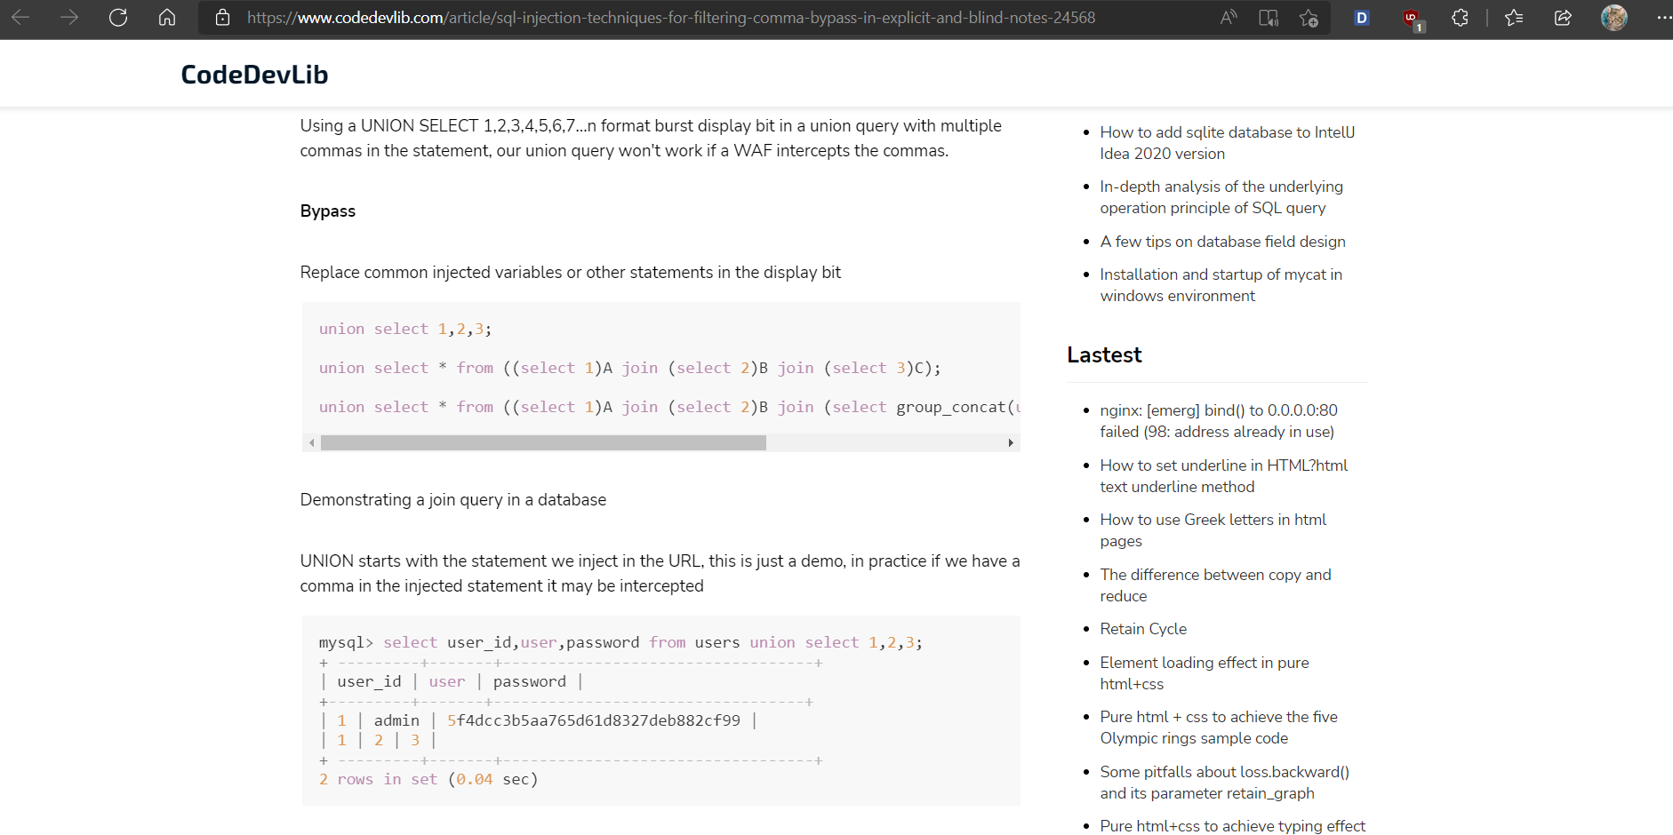The height and width of the screenshot is (835, 1673).
Task: Go forward with the browser forward arrow
Action: pos(69,17)
